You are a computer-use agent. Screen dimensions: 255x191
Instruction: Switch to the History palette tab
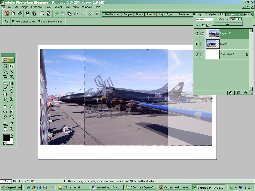point(197,14)
